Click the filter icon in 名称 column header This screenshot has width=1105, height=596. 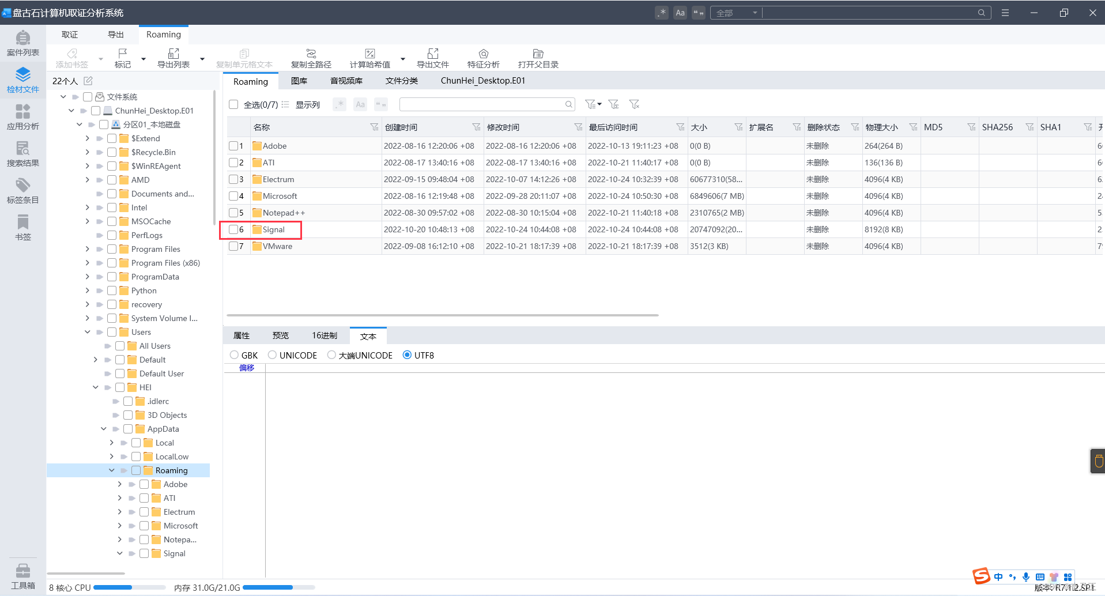374,127
